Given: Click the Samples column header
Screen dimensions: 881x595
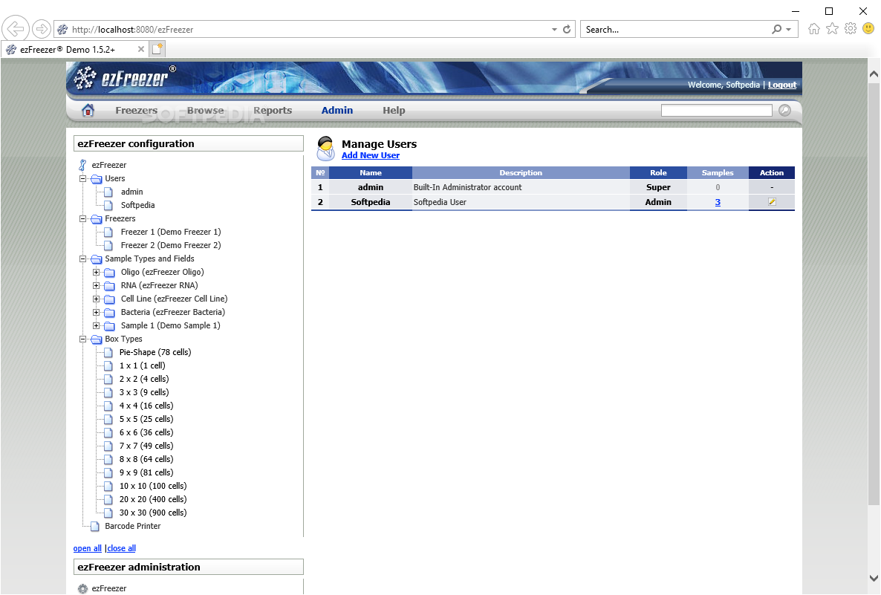Looking at the screenshot, I should click(x=718, y=172).
